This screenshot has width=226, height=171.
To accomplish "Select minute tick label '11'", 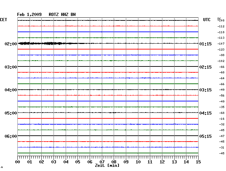I will tap(150, 162).
